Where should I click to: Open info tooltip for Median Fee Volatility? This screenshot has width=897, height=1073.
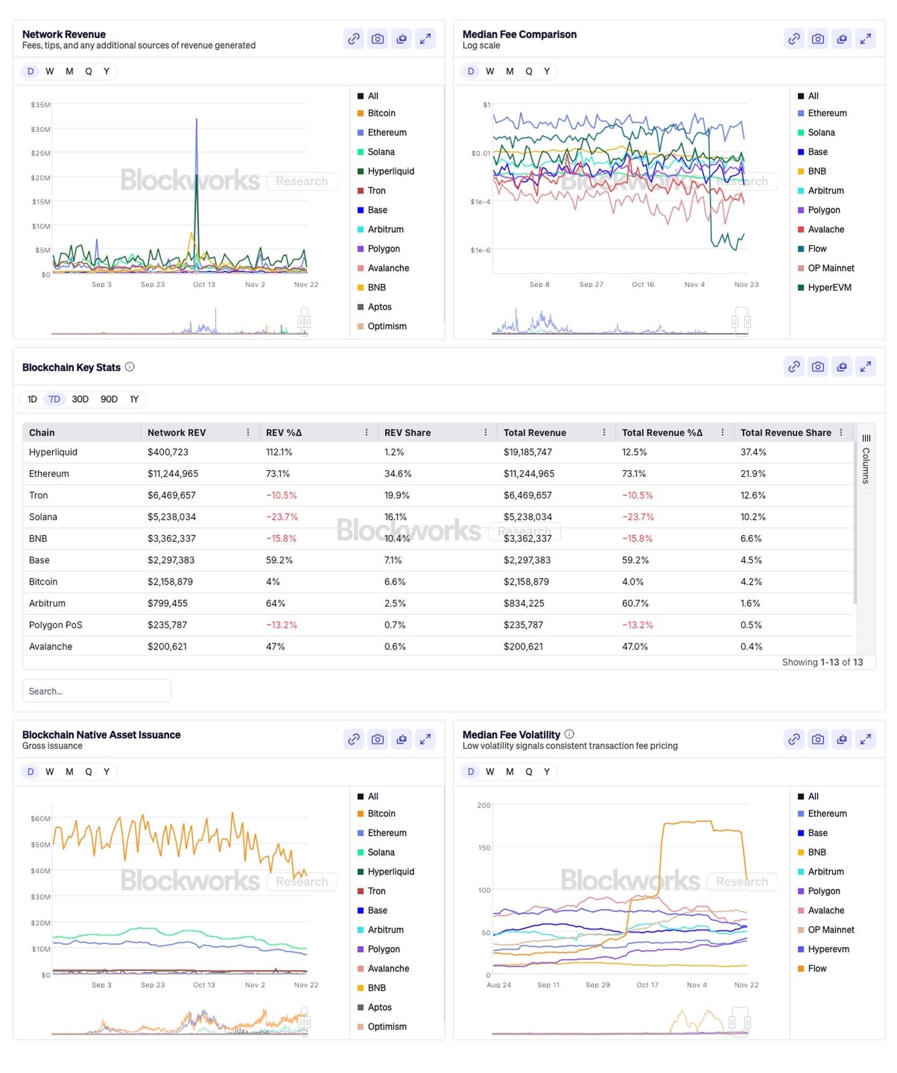(569, 734)
